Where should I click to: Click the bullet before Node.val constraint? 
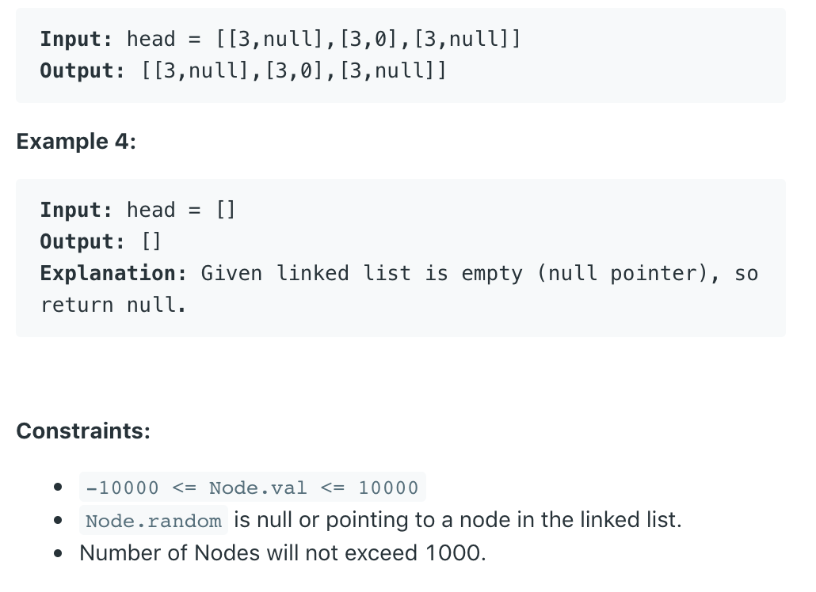click(58, 488)
